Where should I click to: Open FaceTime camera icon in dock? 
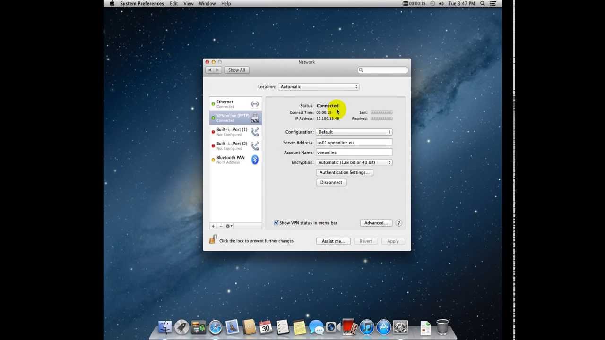(333, 327)
